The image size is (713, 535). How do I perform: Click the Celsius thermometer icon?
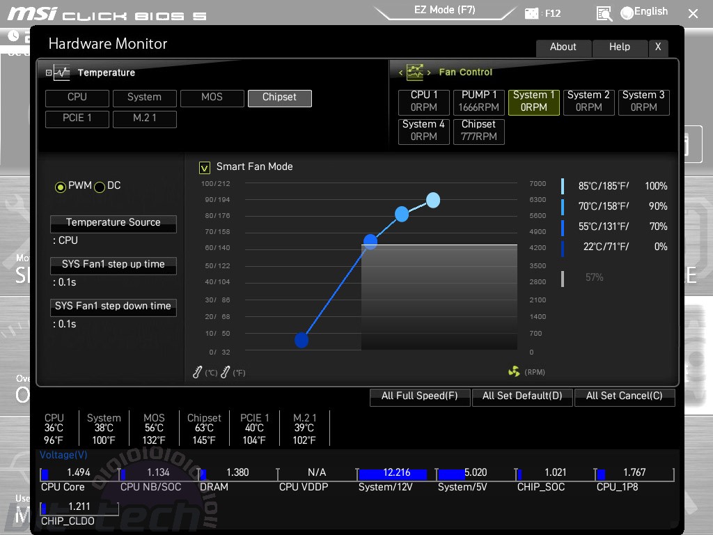(x=197, y=372)
